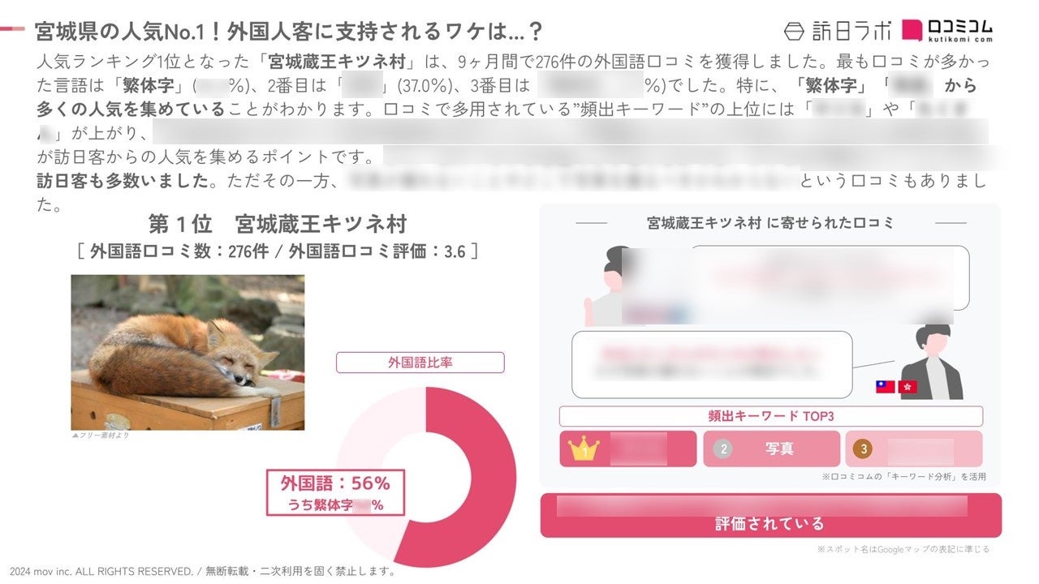Image resolution: width=1039 pixels, height=584 pixels.
Task: Select the 写真 keyword button
Action: [771, 449]
